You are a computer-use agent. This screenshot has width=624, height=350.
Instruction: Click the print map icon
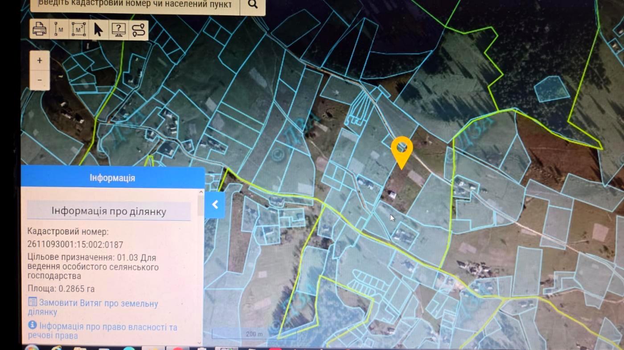click(40, 30)
